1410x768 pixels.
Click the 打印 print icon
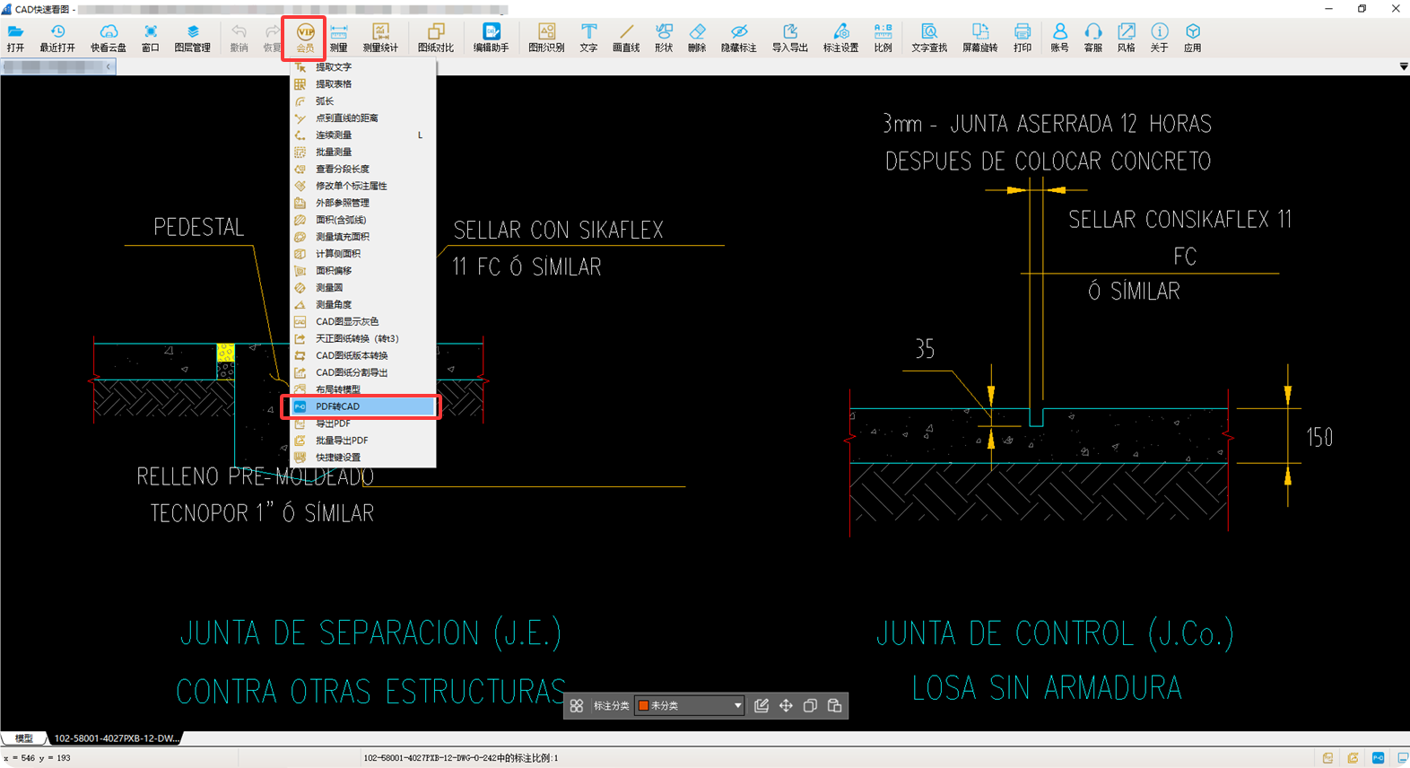1022,38
